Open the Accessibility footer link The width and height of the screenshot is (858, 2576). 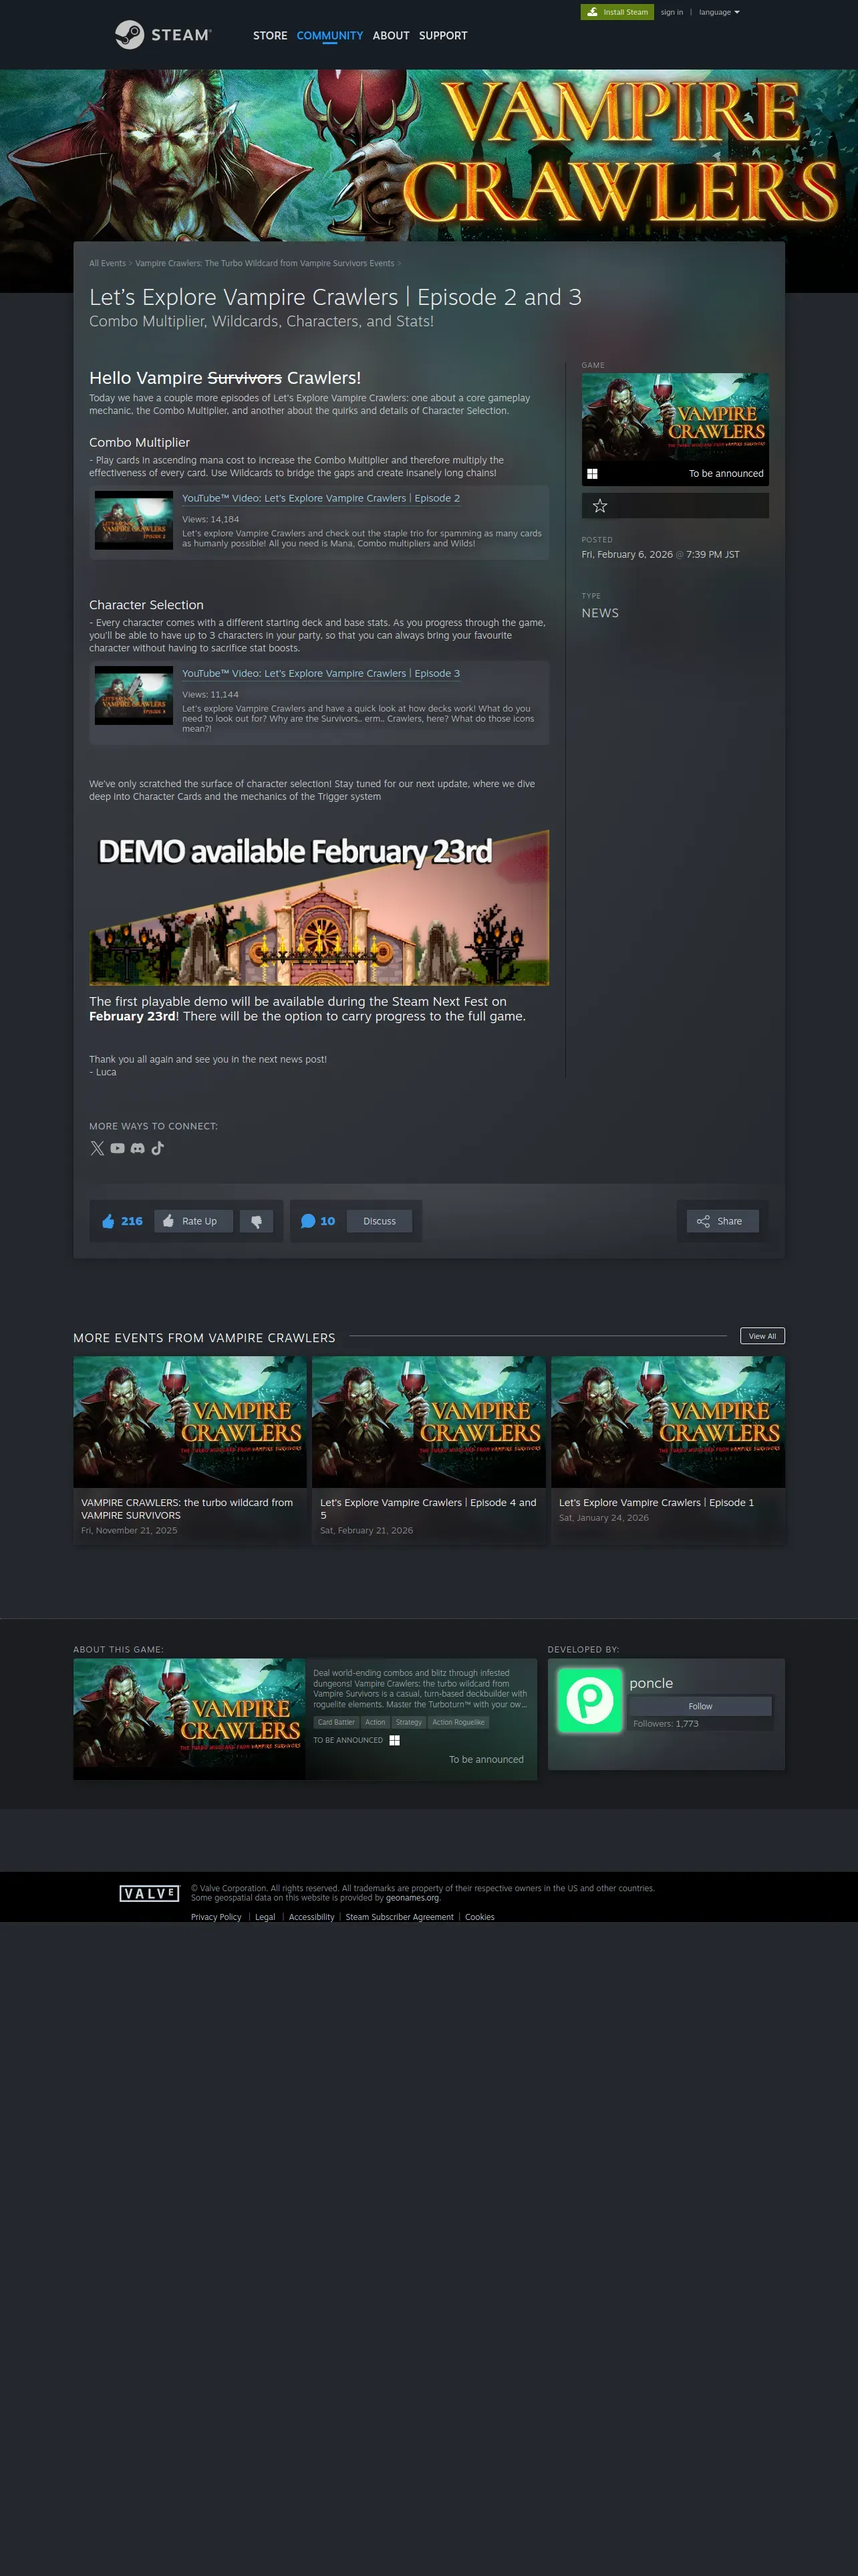311,1917
